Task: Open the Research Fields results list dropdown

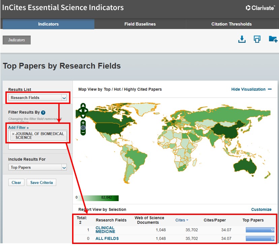Action: 37,98
